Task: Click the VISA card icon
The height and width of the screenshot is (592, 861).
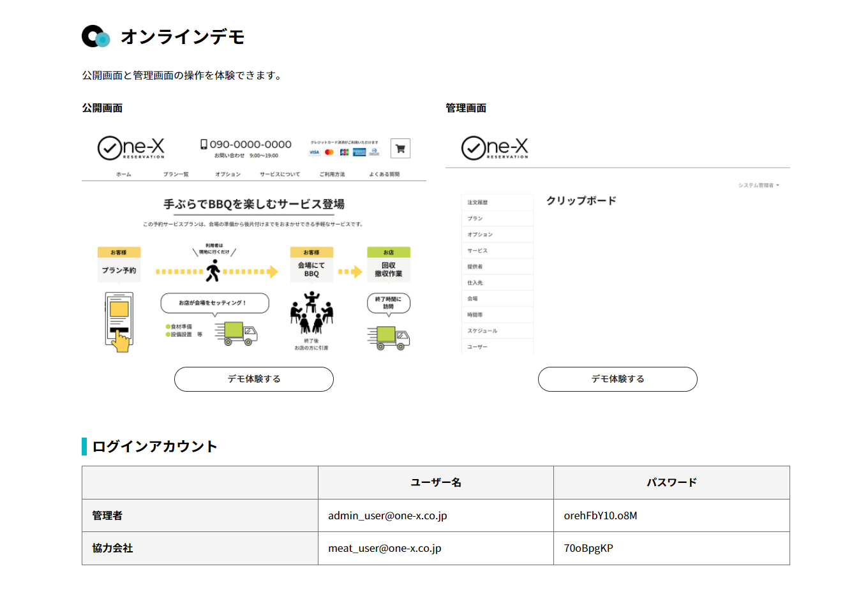Action: coord(314,152)
